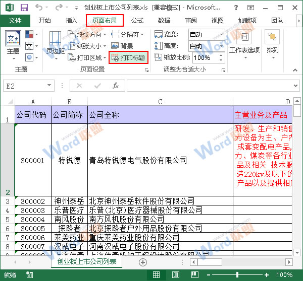Open the 文件 (File) menu
The image size is (303, 281).
(x=15, y=21)
